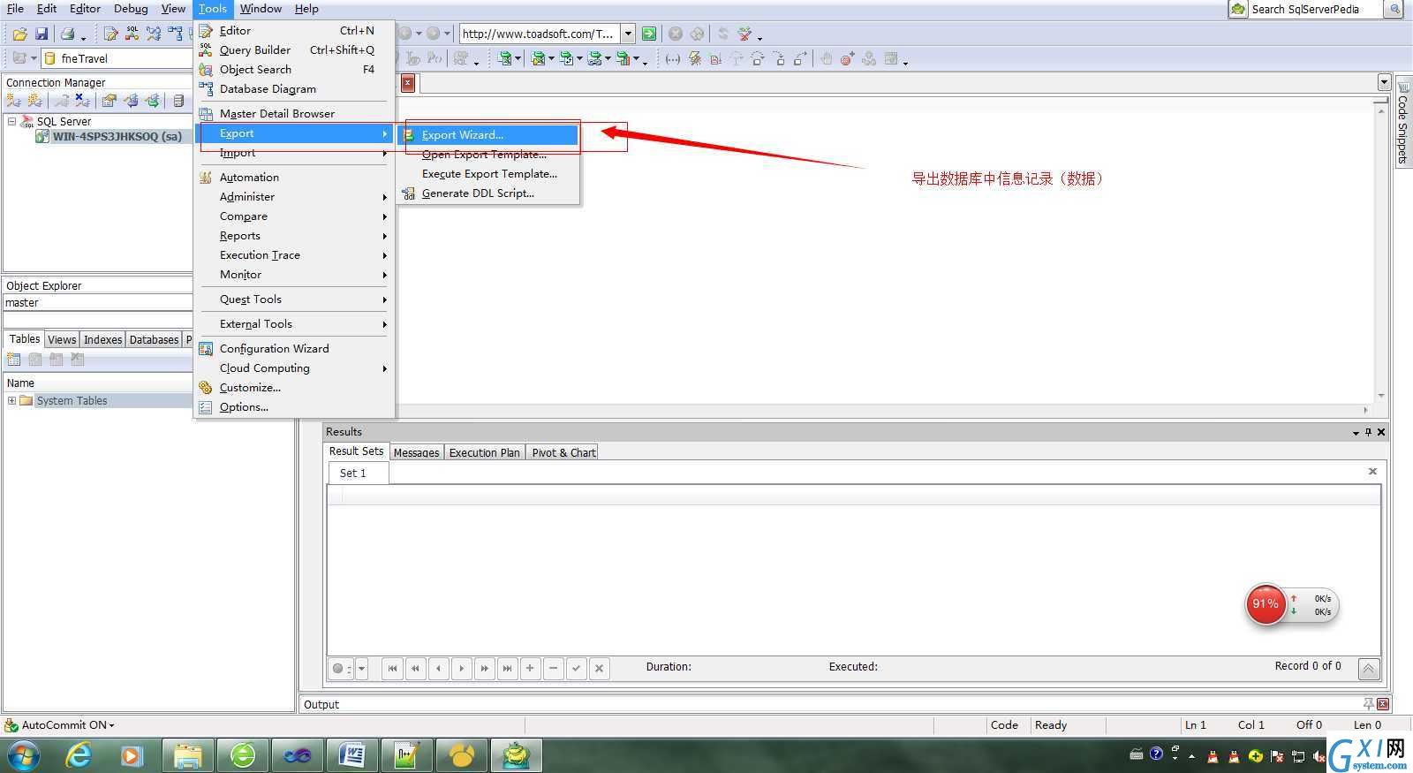Click the disconnect icon with blue X in Connection Manager
Image resolution: width=1413 pixels, height=773 pixels.
coord(82,101)
